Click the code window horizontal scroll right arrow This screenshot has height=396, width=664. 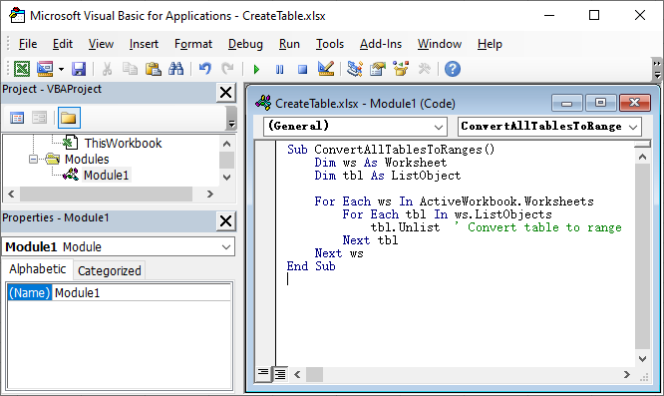[627, 374]
